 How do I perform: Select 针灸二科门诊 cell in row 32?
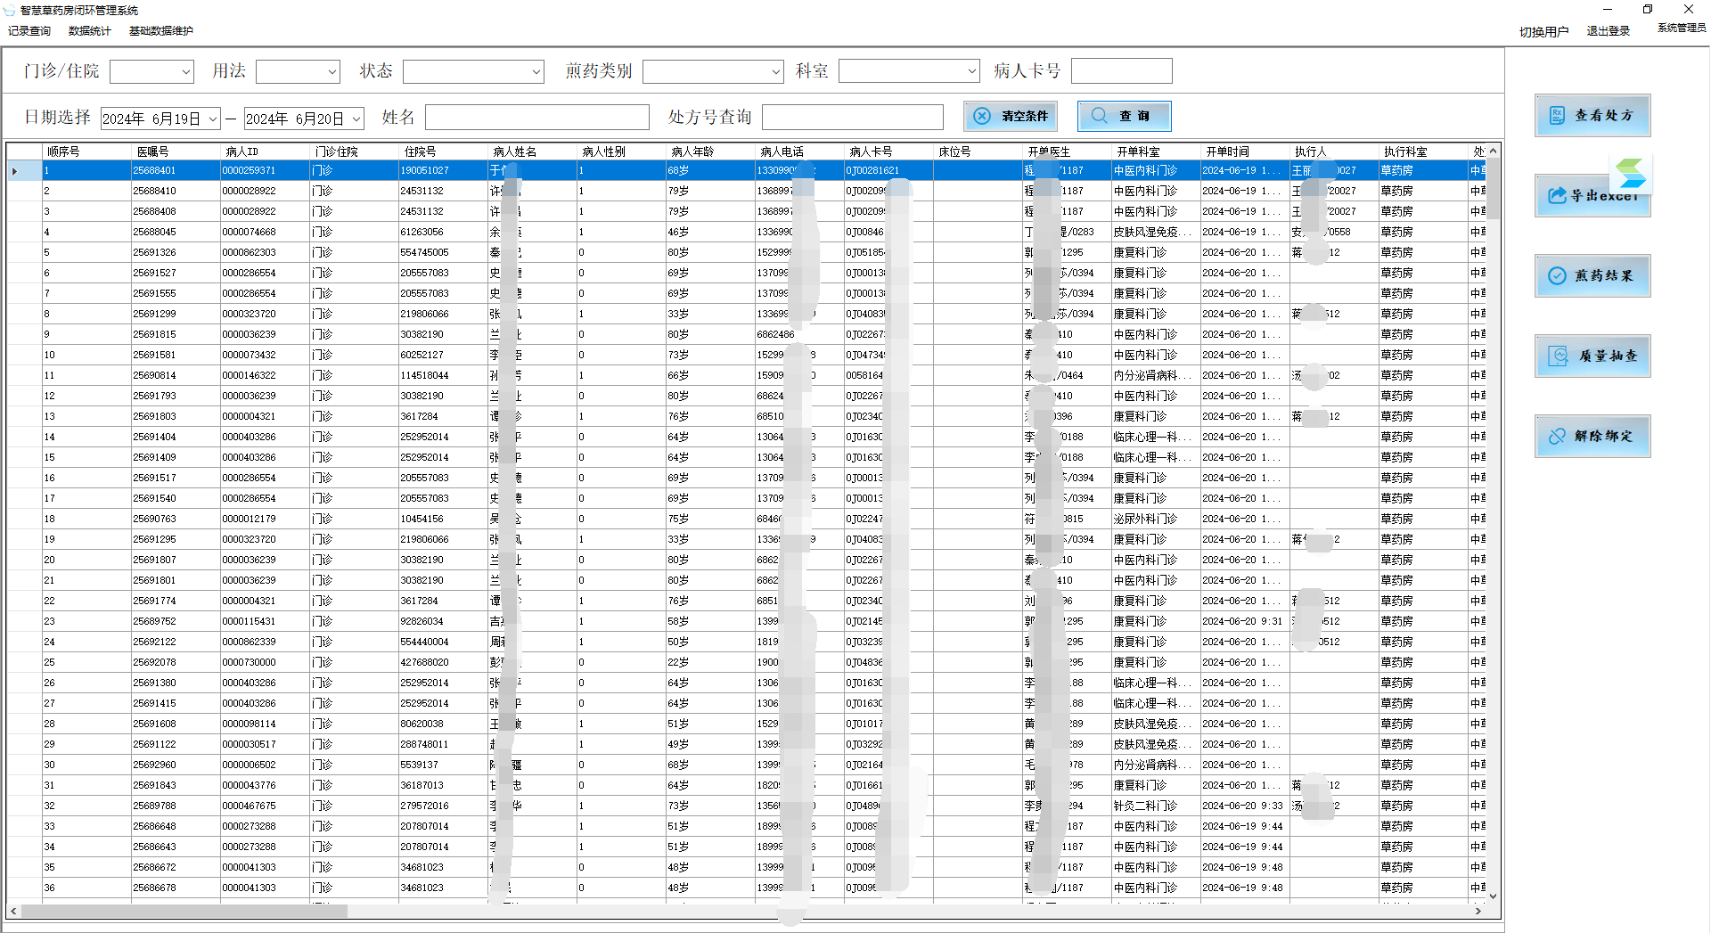tap(1156, 806)
